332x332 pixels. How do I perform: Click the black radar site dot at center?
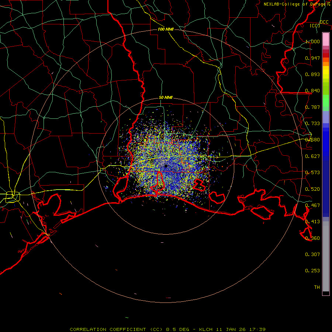(166, 166)
